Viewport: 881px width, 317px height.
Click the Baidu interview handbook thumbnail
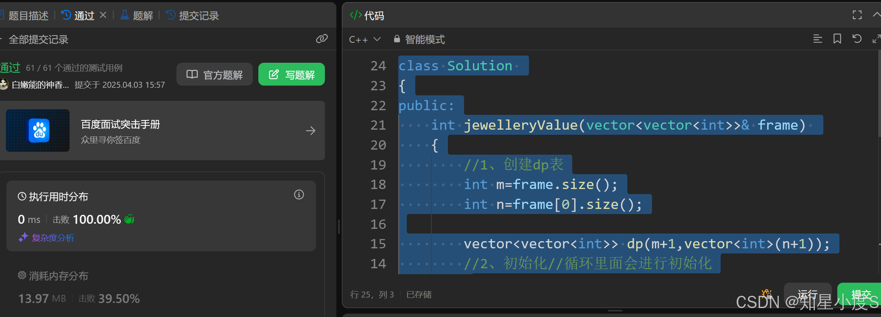38,131
